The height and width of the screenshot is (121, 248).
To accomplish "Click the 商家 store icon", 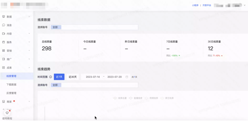I will pyautogui.click(x=4, y=102).
